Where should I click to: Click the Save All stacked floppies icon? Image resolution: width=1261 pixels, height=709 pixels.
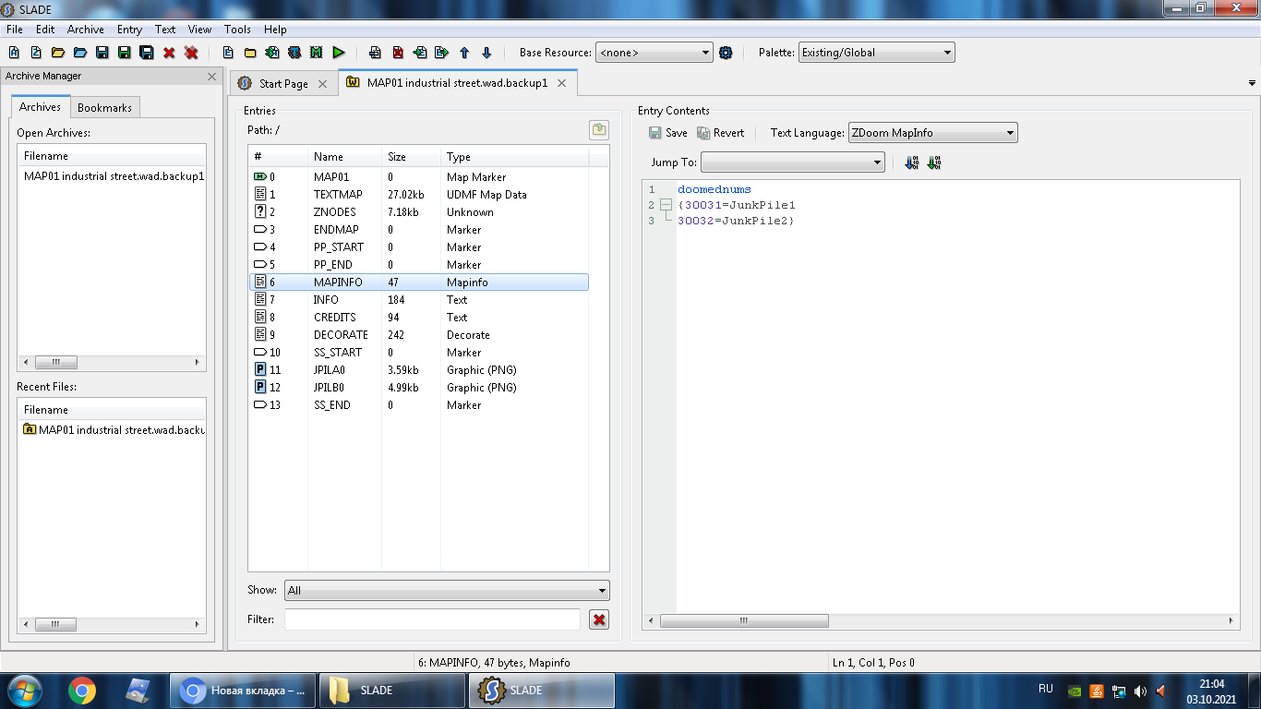(x=147, y=53)
